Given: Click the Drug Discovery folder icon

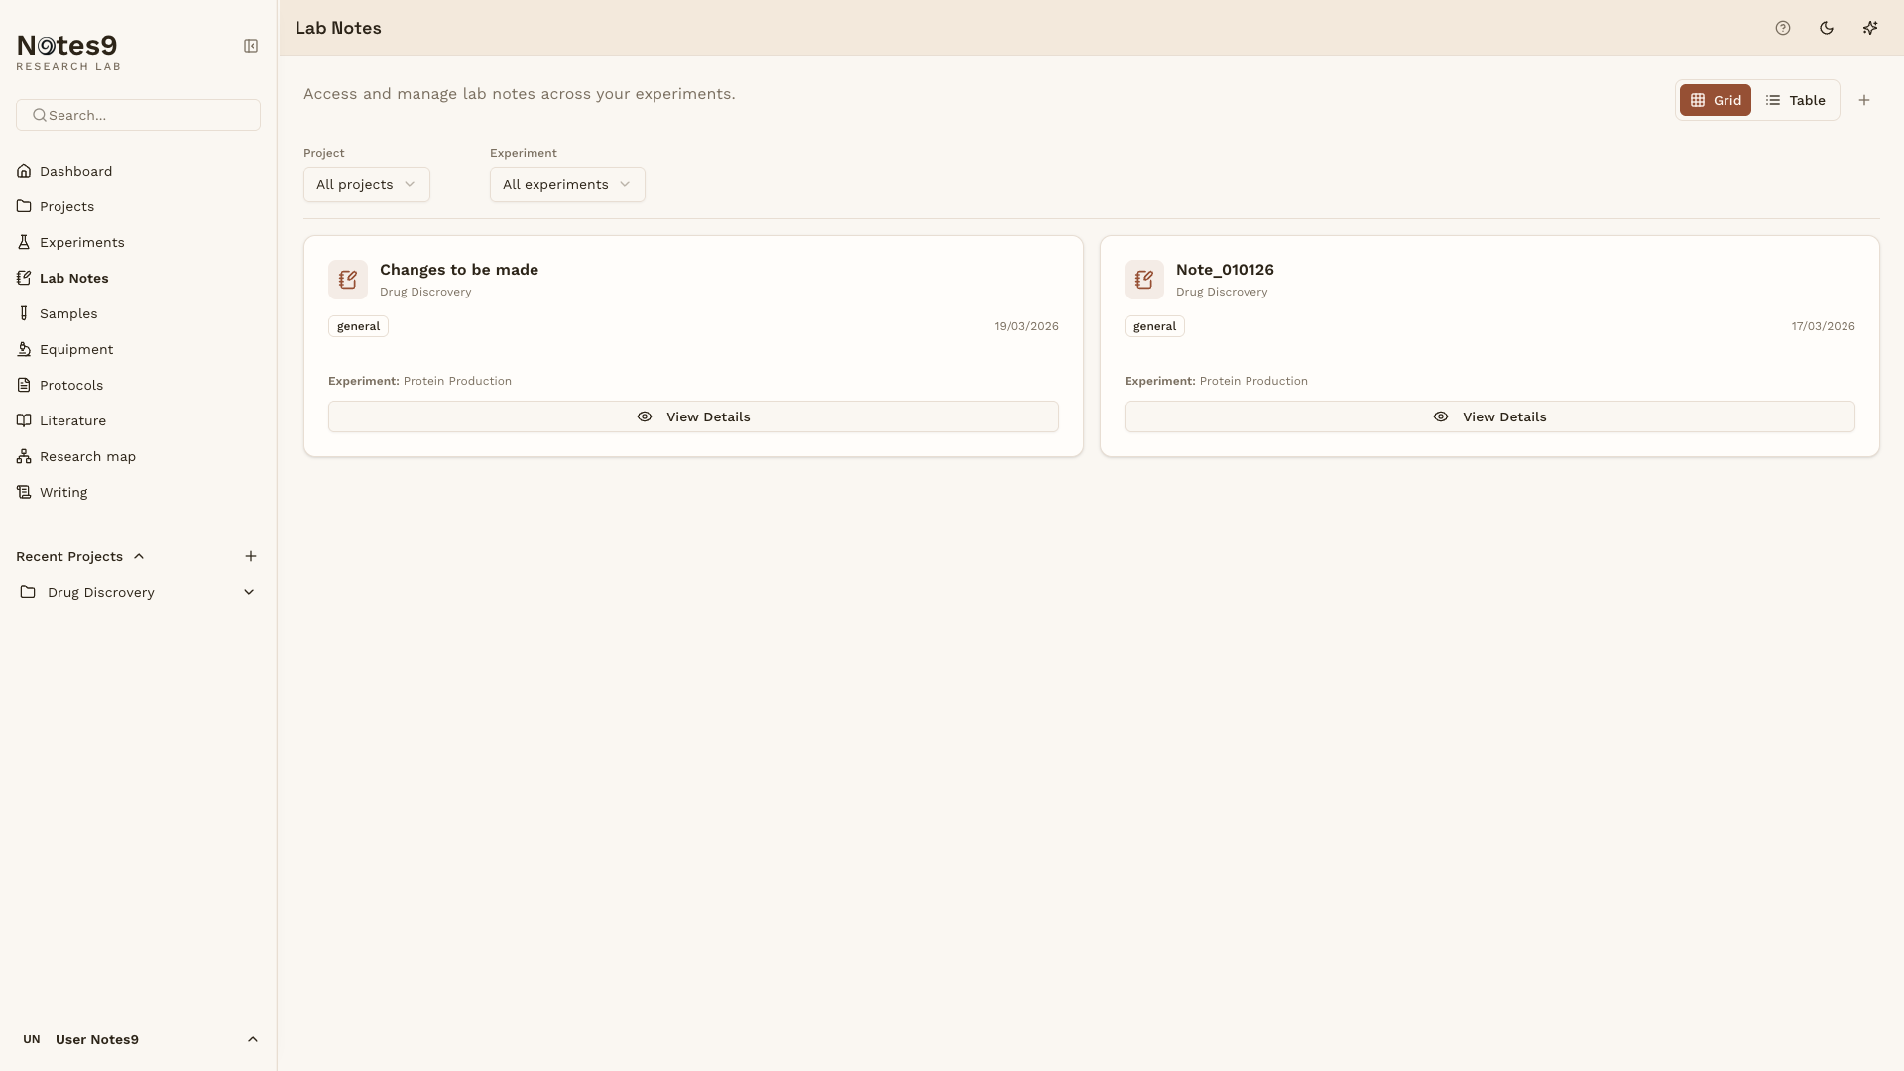Looking at the screenshot, I should pos(28,592).
